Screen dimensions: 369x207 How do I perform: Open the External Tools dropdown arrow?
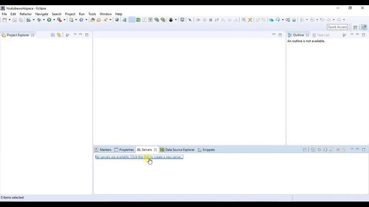point(65,20)
